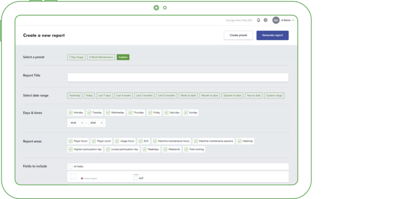
Task: Tick the AGP field checkbox
Action: (x=135, y=179)
